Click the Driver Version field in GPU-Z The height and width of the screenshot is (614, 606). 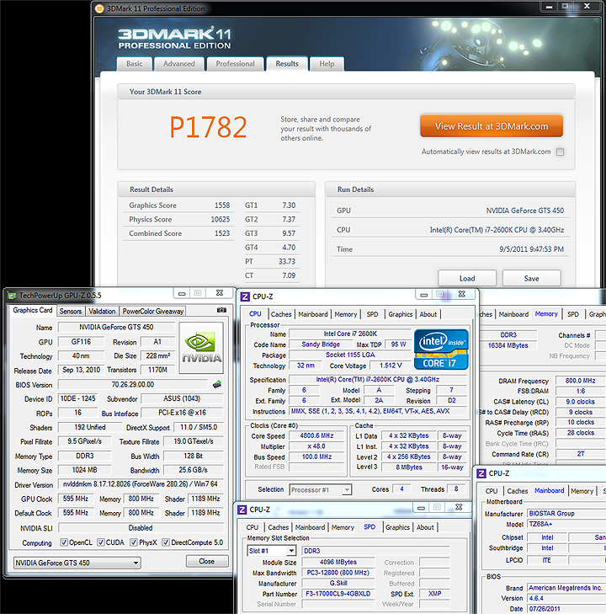click(141, 484)
